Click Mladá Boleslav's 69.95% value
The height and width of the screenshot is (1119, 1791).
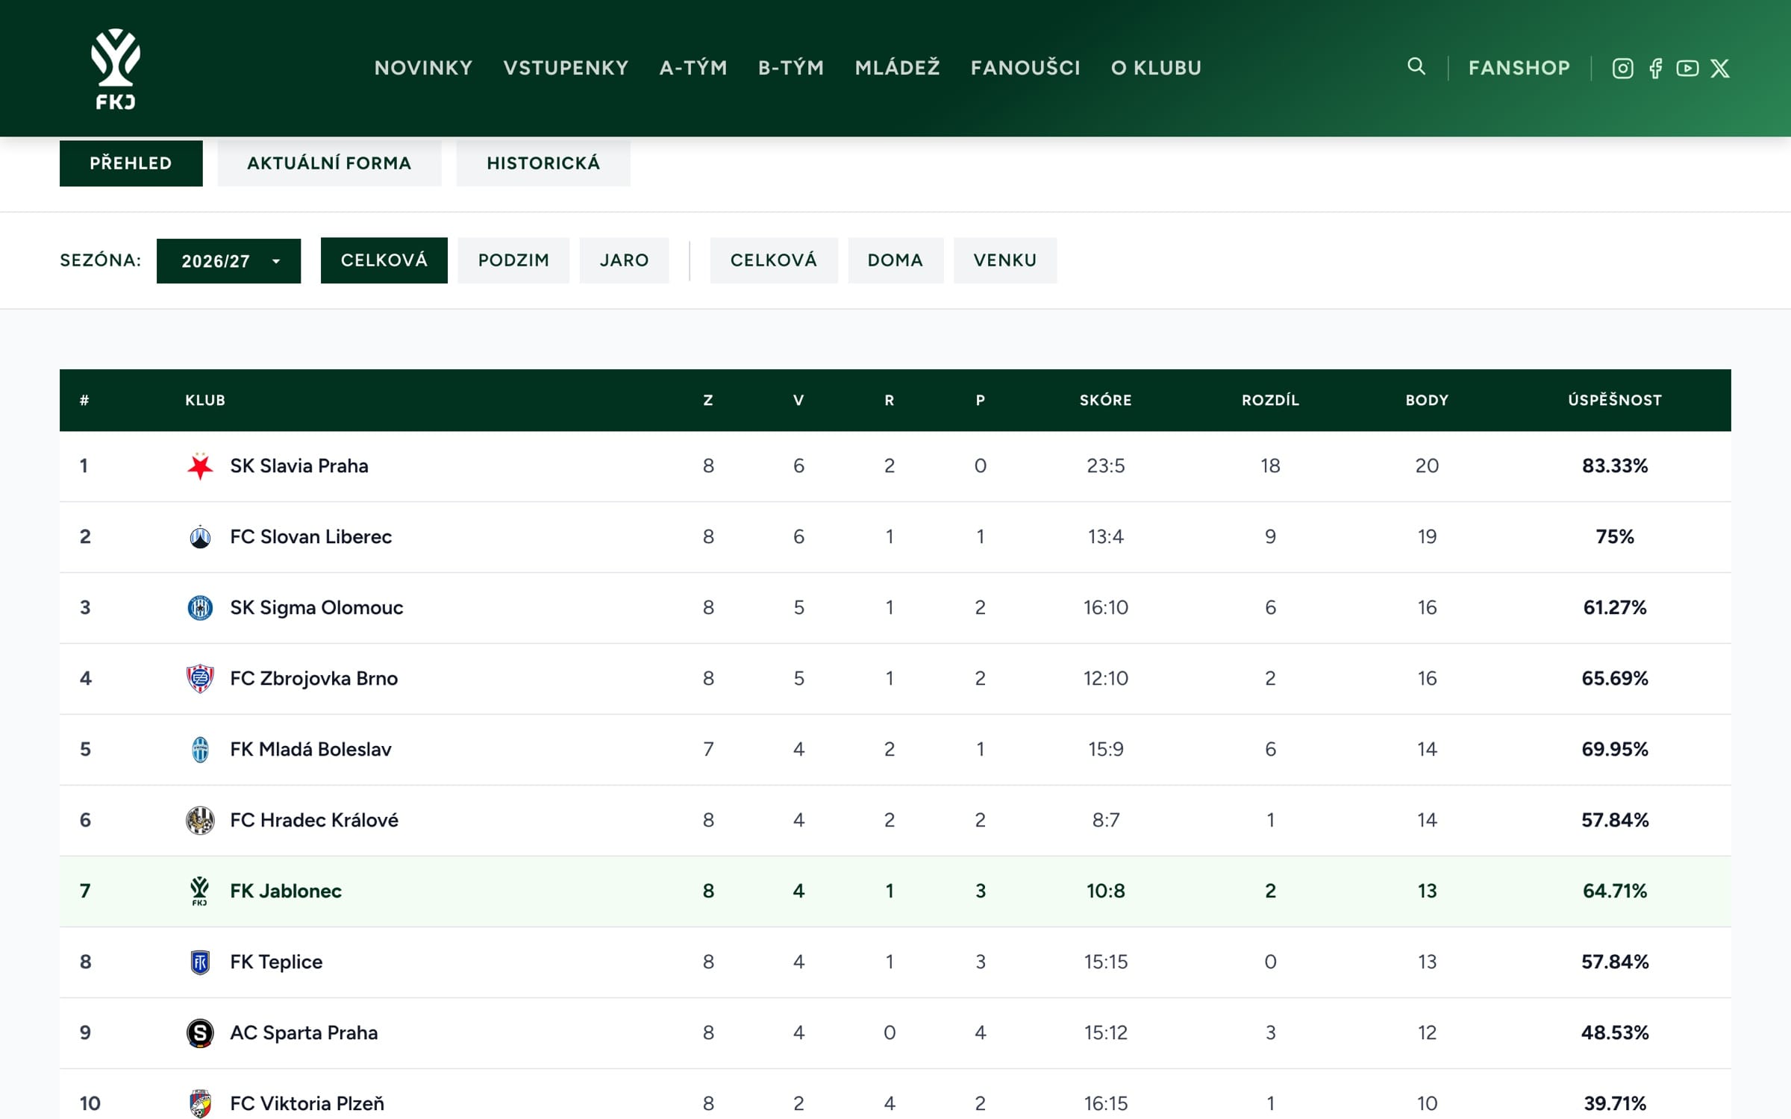(1615, 749)
